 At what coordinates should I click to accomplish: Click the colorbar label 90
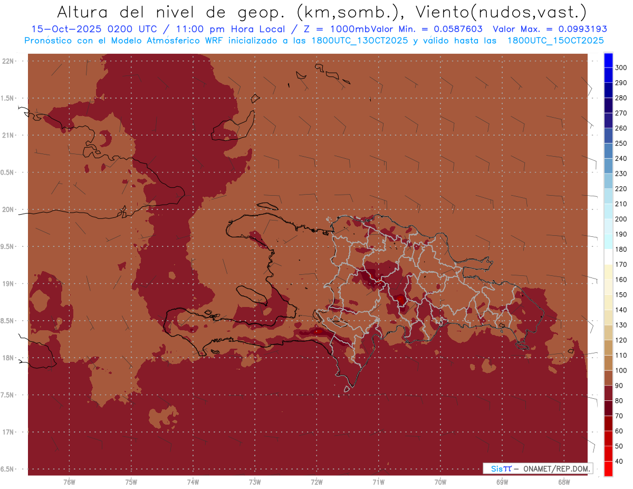pos(619,386)
